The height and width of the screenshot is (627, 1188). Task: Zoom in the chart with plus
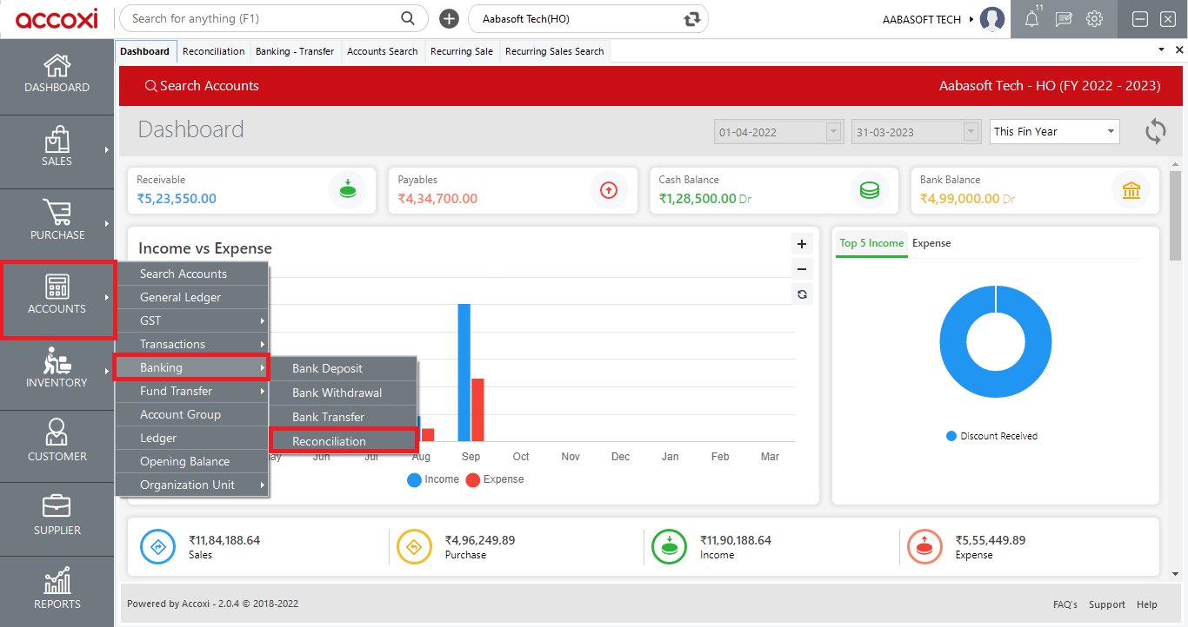click(x=802, y=244)
